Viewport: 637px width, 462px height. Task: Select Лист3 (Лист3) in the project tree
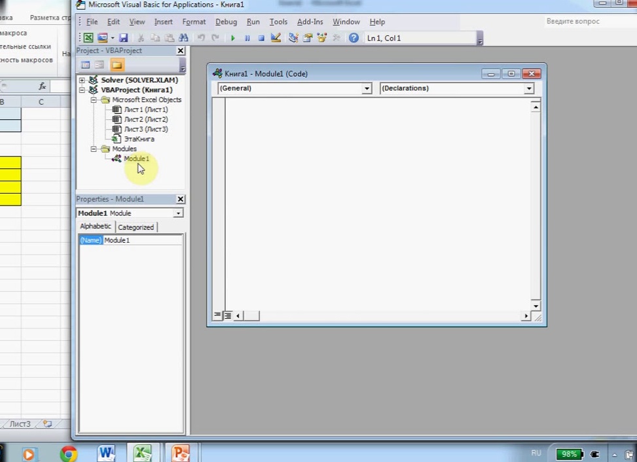pyautogui.click(x=146, y=129)
